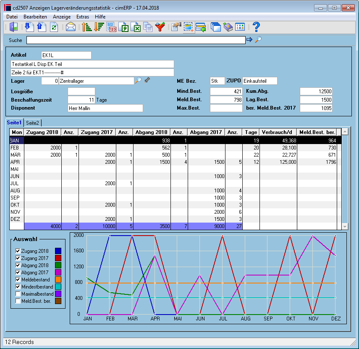
Task: Toggle the Meldebestand checkbox off
Action: click(x=18, y=280)
